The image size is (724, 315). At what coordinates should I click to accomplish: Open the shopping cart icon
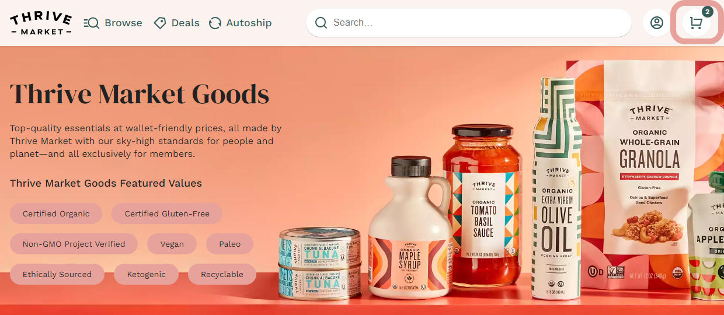696,23
